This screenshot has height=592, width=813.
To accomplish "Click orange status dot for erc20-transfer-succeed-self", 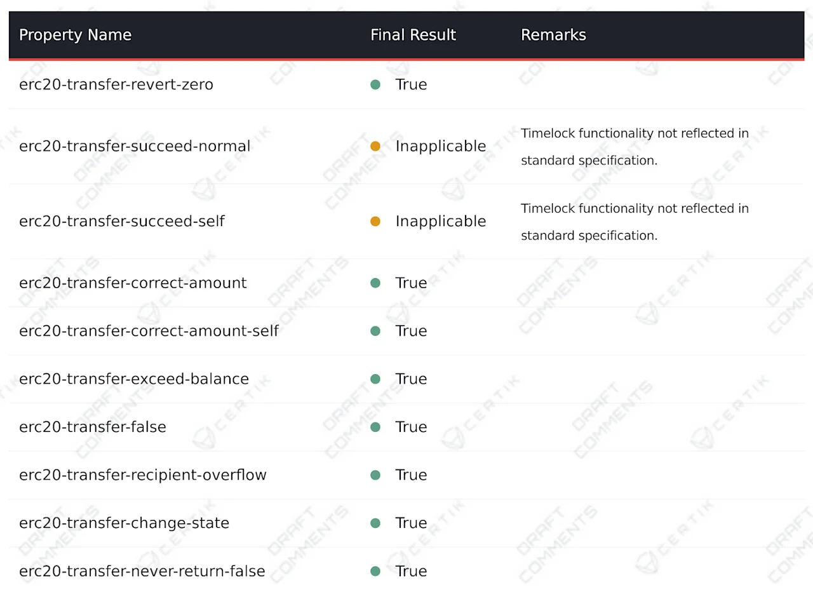I will (375, 221).
